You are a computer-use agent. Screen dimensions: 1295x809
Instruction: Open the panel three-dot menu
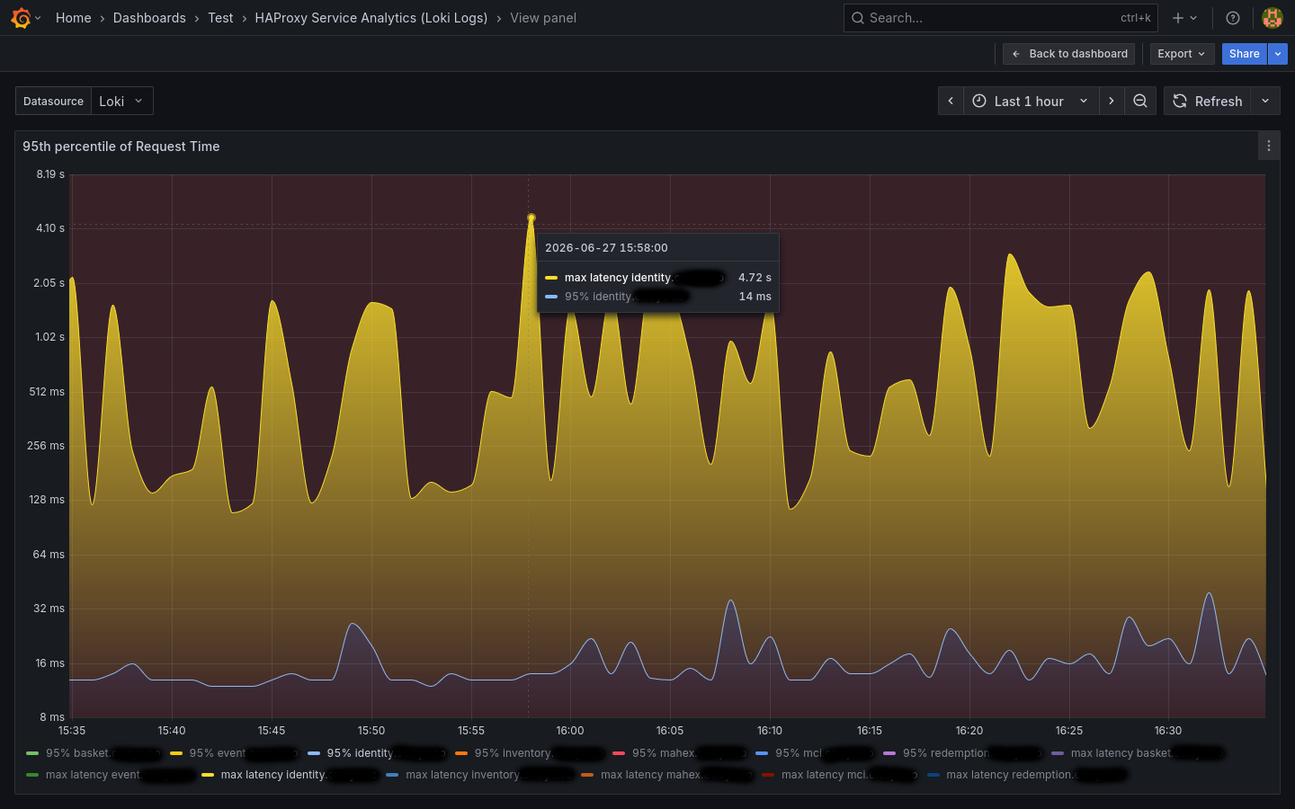point(1268,146)
